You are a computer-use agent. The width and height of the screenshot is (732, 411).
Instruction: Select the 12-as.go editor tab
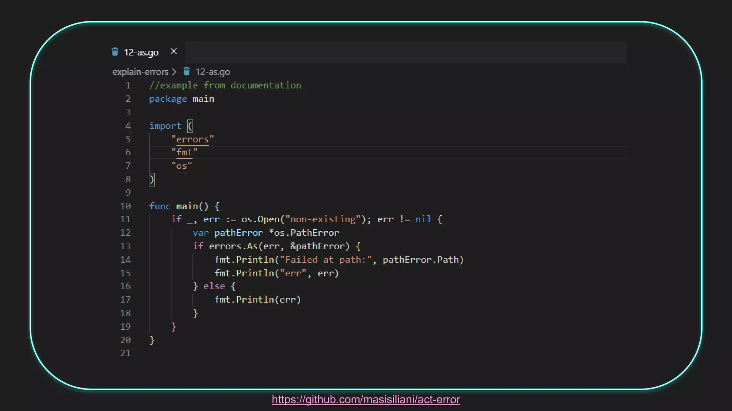click(145, 52)
